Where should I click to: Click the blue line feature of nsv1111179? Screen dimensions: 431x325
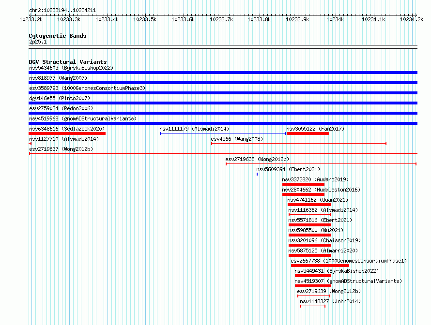tap(223, 133)
